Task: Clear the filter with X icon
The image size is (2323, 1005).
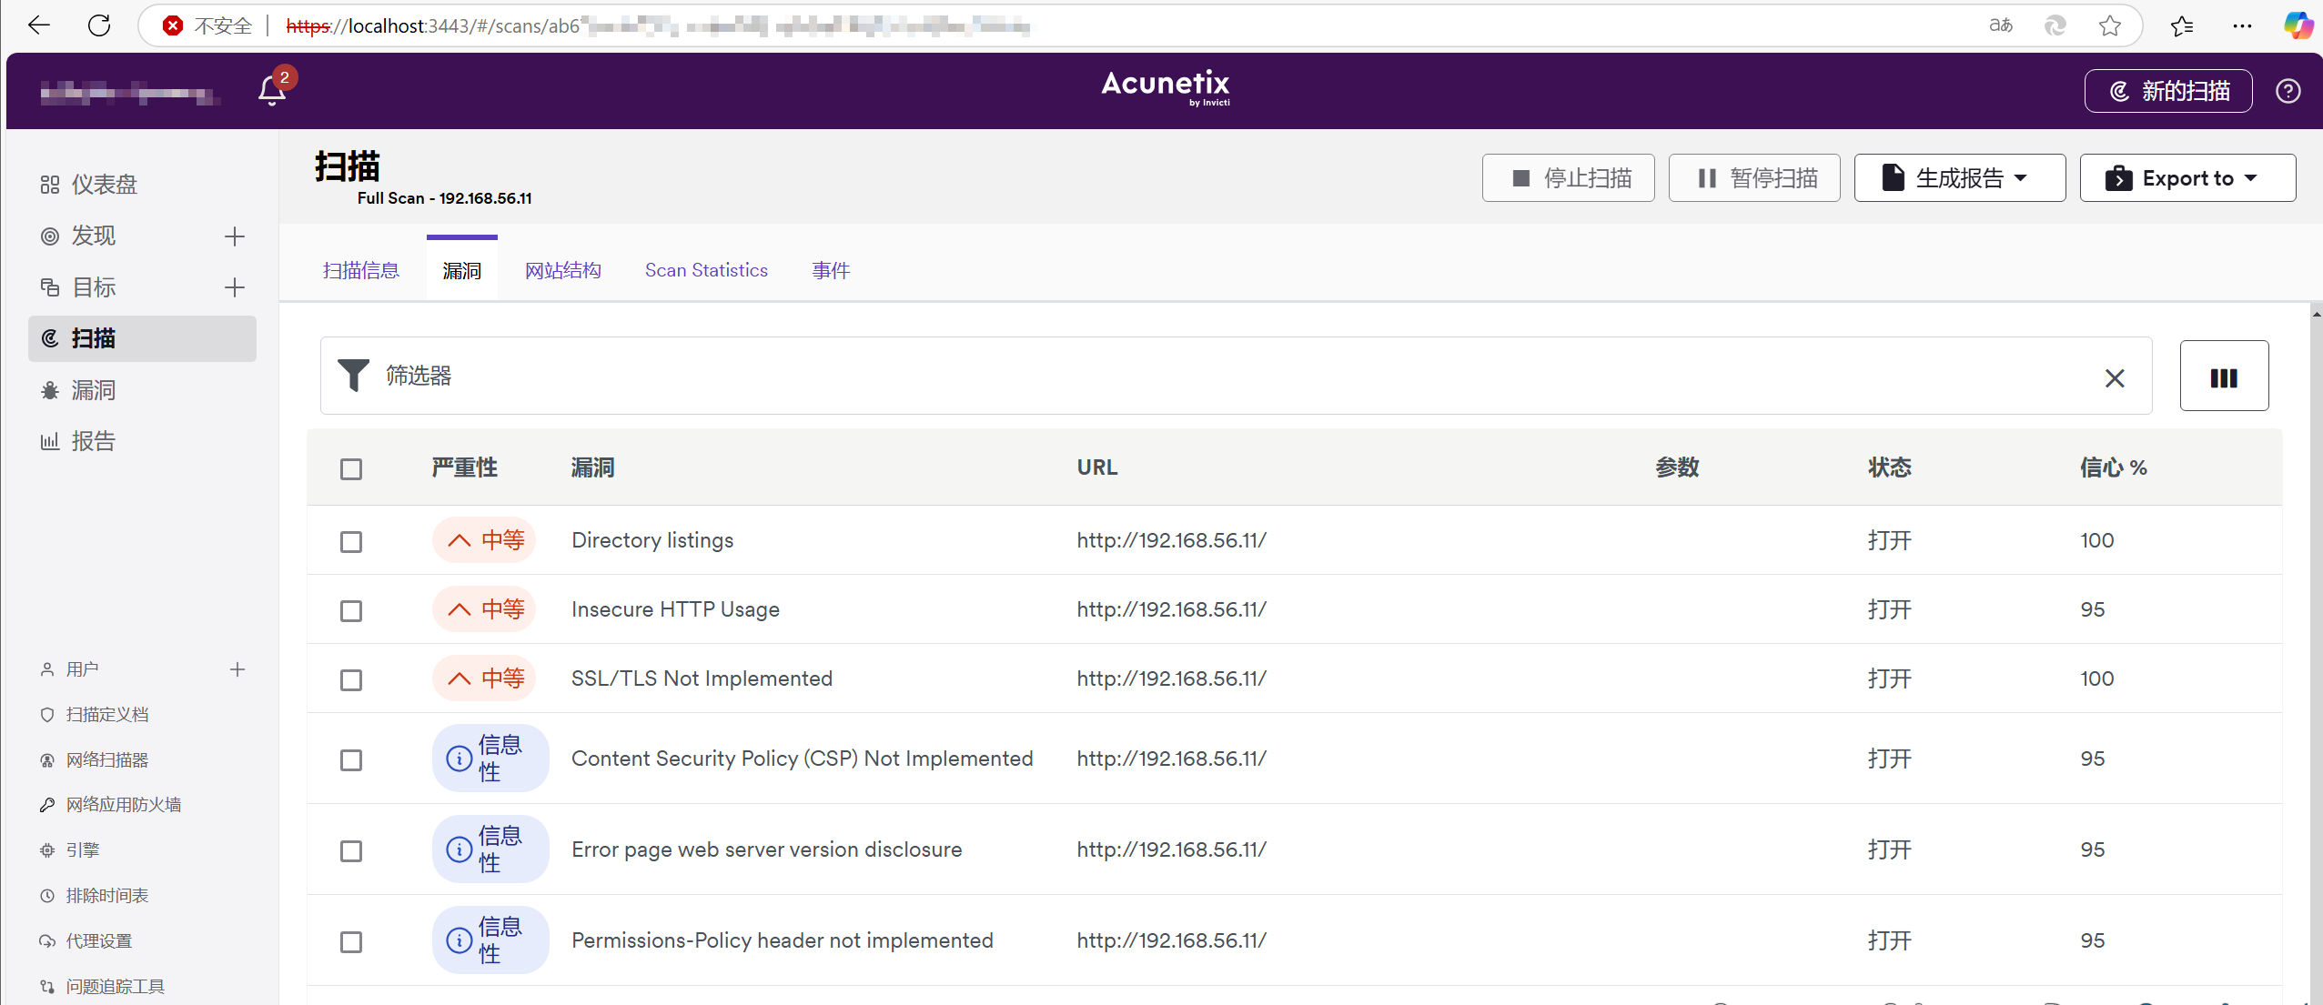Action: (2114, 377)
